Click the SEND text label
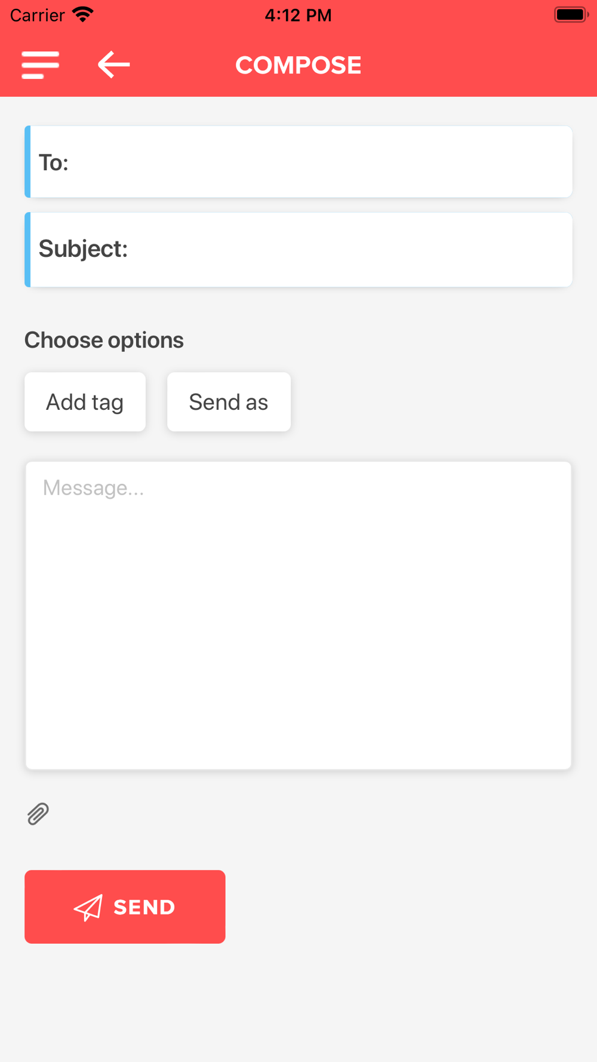This screenshot has height=1062, width=597. [144, 907]
